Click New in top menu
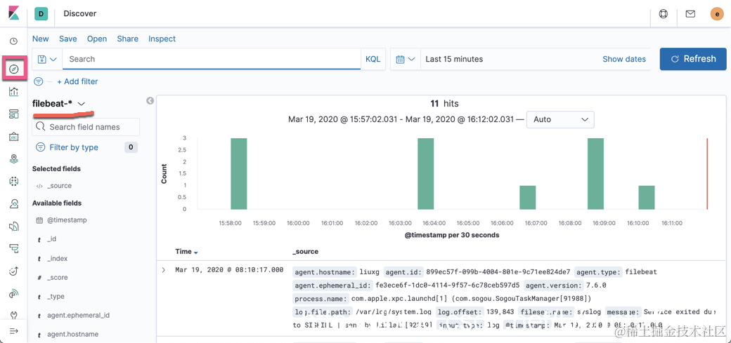Screen dimensions: 731x343 41,39
